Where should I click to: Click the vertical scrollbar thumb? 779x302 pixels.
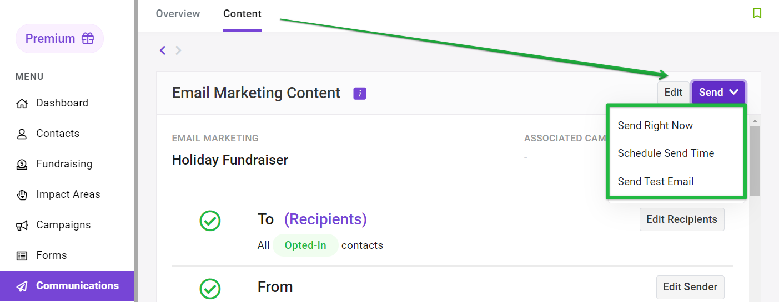point(755,161)
